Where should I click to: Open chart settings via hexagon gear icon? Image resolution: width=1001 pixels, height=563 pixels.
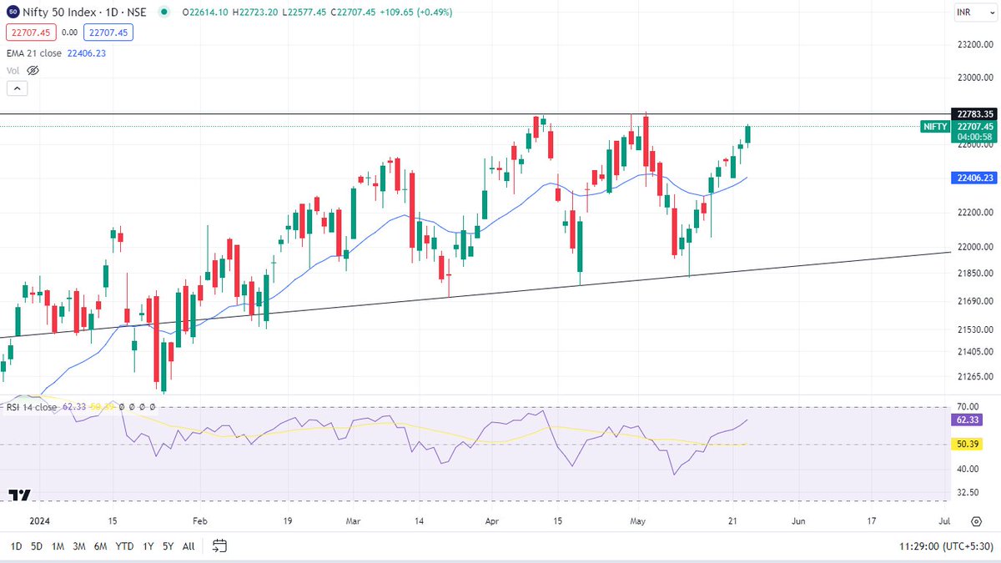[975, 521]
